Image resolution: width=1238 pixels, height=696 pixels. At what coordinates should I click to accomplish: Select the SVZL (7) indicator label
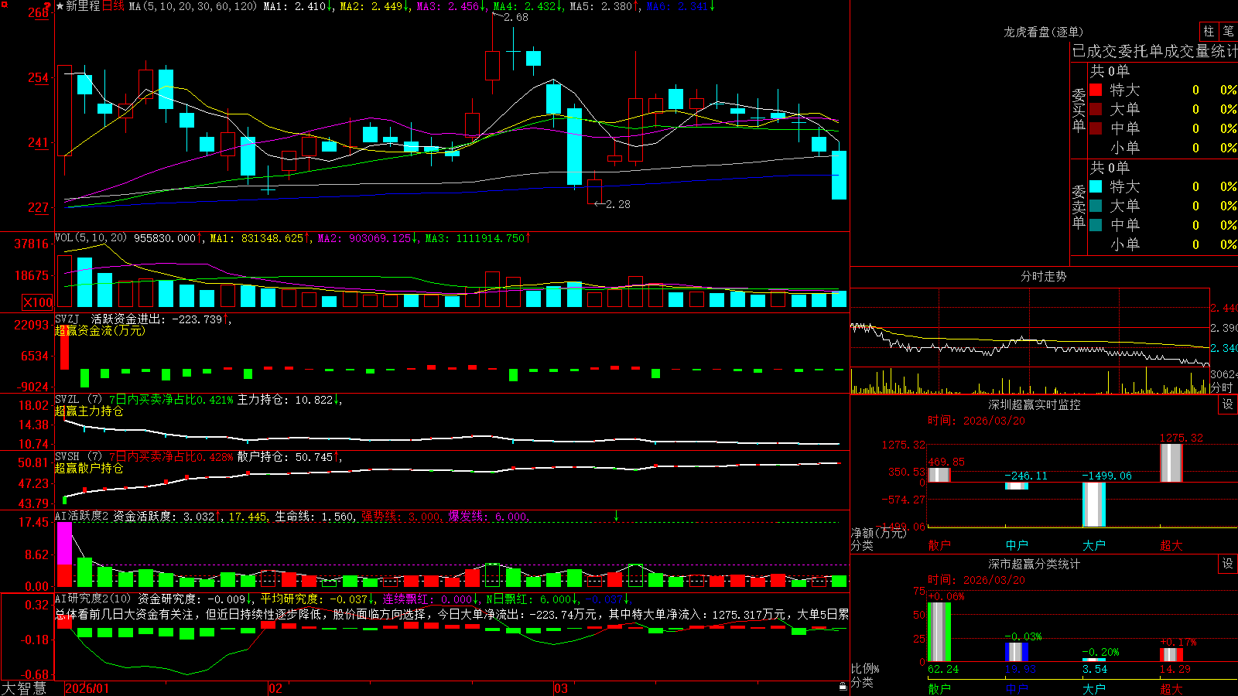point(78,399)
